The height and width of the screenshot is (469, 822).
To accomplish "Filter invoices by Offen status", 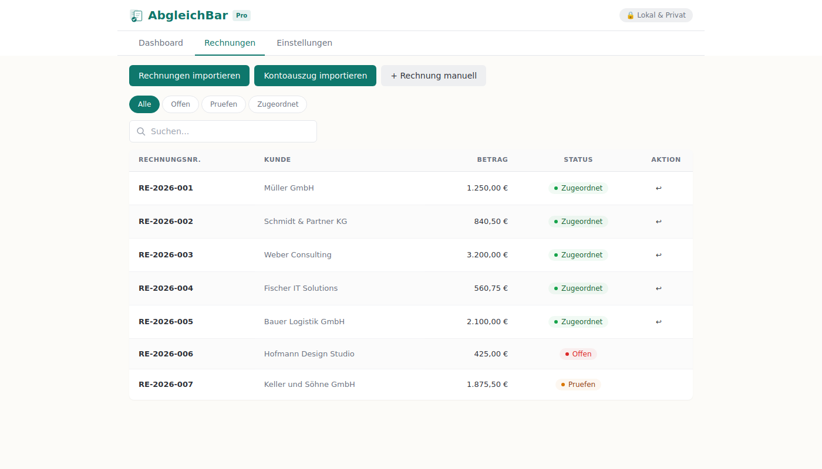I will click(x=180, y=104).
